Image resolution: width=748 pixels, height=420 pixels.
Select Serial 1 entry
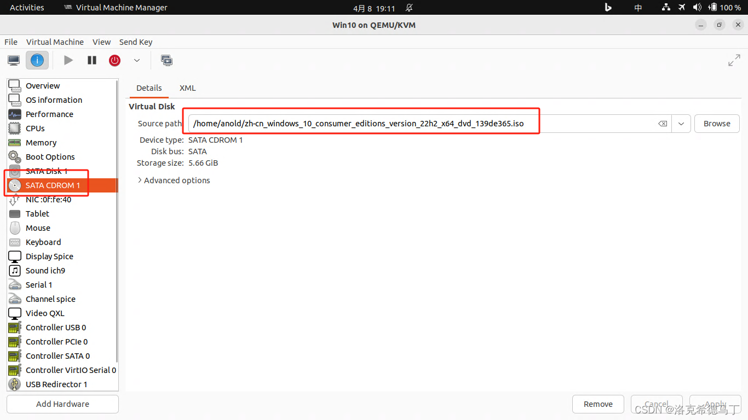[x=62, y=285]
